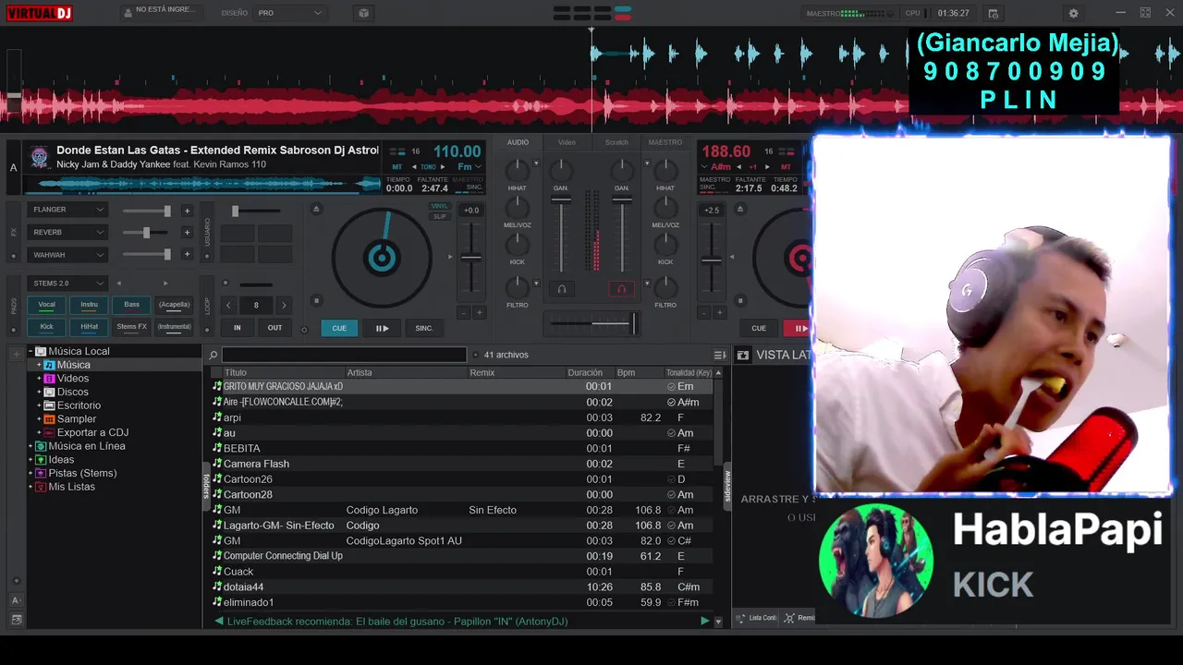This screenshot has height=665, width=1183.
Task: Click the SINC. button on deck A
Action: click(424, 328)
